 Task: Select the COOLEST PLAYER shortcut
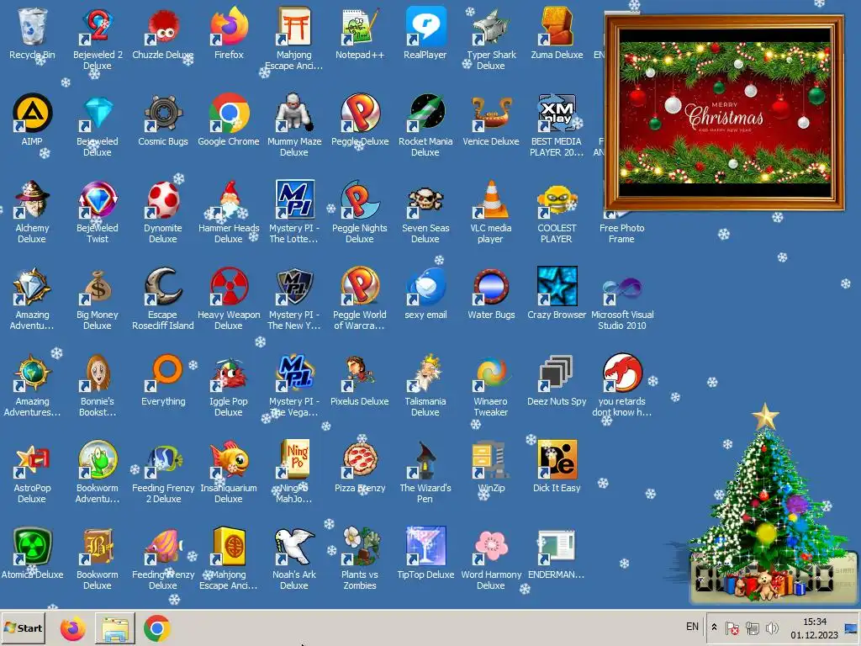pos(557,200)
